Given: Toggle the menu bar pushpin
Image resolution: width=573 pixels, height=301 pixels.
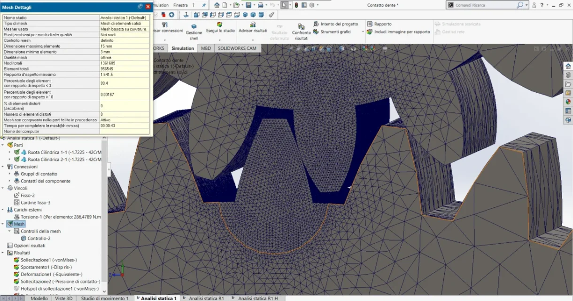Looking at the screenshot, I should 204,5.
